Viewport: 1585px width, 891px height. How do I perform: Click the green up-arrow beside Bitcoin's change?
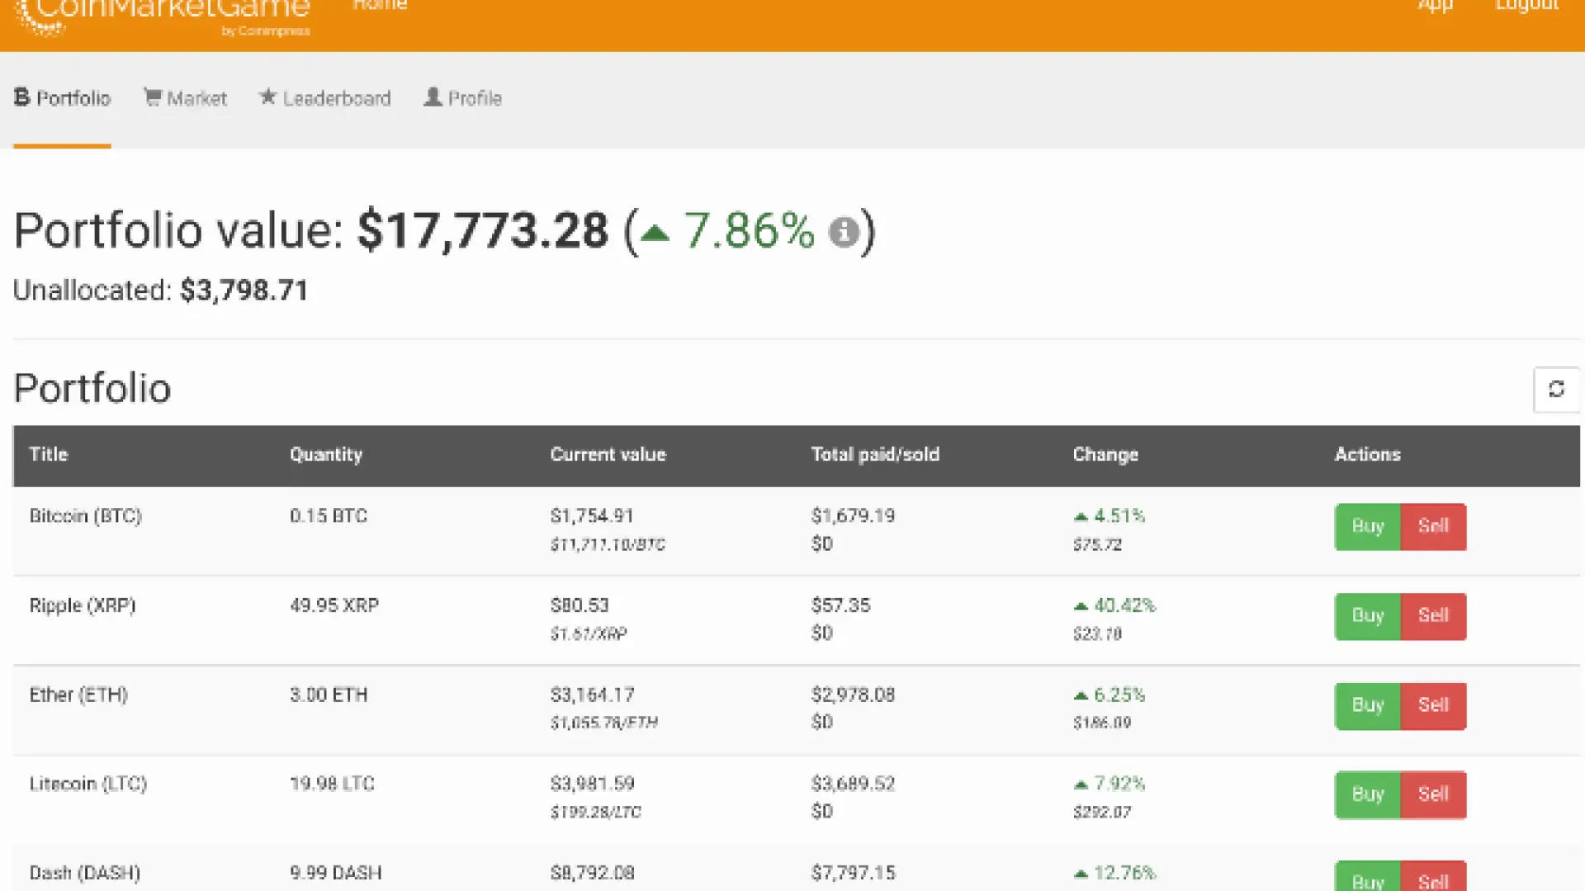click(x=1081, y=516)
